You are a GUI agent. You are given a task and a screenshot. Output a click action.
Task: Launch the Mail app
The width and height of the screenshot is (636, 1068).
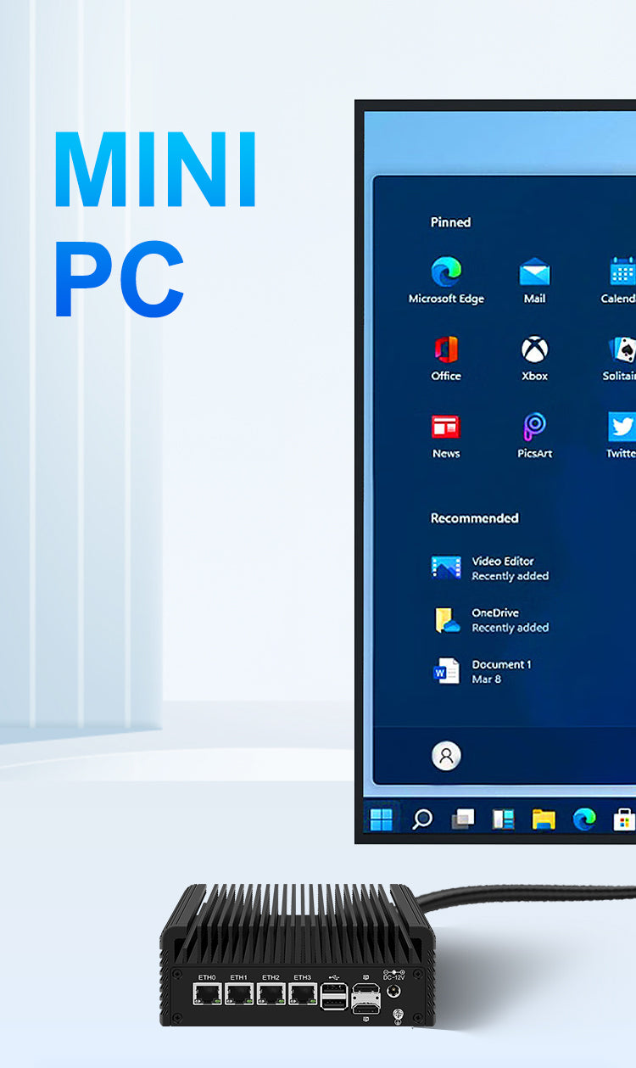[534, 273]
